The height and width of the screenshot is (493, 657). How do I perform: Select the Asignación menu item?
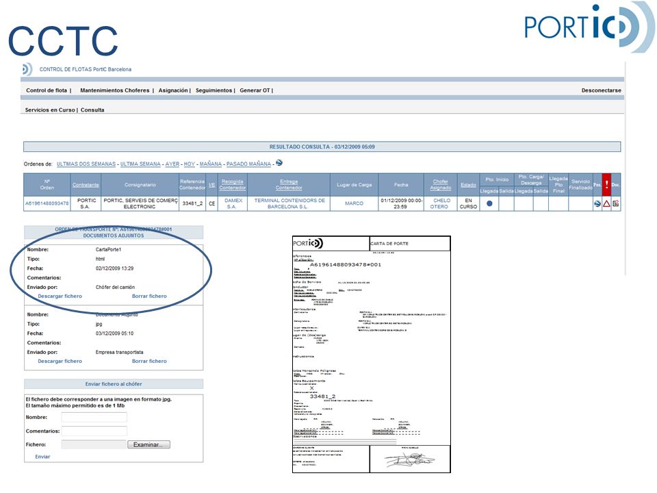(173, 90)
